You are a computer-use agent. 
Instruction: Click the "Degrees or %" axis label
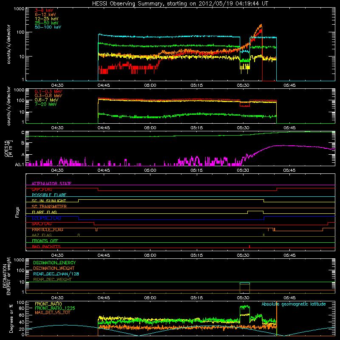coord(11,318)
